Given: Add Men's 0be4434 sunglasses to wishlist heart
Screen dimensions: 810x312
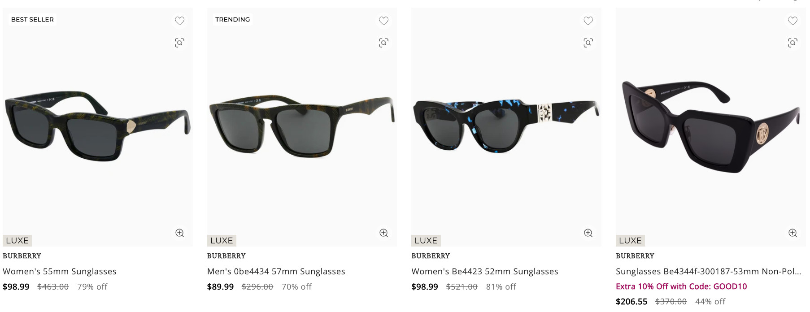Looking at the screenshot, I should pyautogui.click(x=383, y=21).
